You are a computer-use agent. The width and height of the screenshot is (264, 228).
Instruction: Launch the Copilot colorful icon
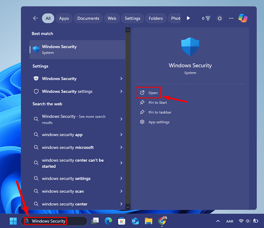(x=243, y=18)
